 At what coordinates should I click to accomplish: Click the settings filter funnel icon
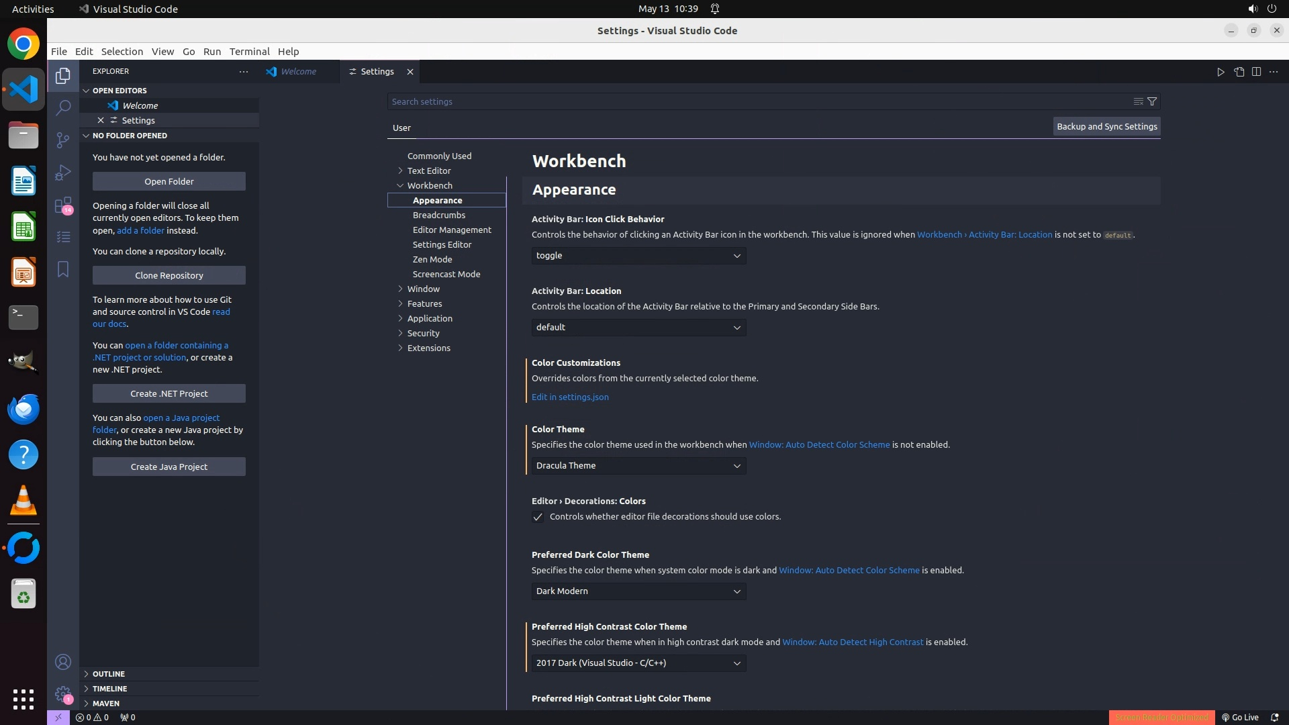click(x=1152, y=101)
